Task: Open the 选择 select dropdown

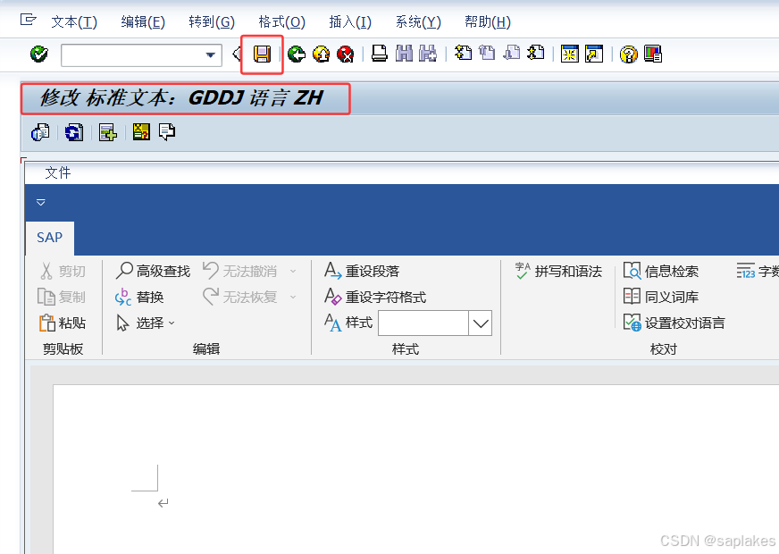Action: coord(146,323)
